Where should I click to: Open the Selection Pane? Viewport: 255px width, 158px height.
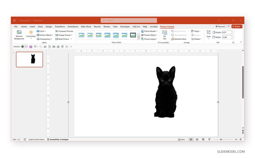178,39
